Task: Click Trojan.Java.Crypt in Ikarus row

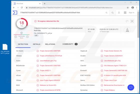Action: 110,80
